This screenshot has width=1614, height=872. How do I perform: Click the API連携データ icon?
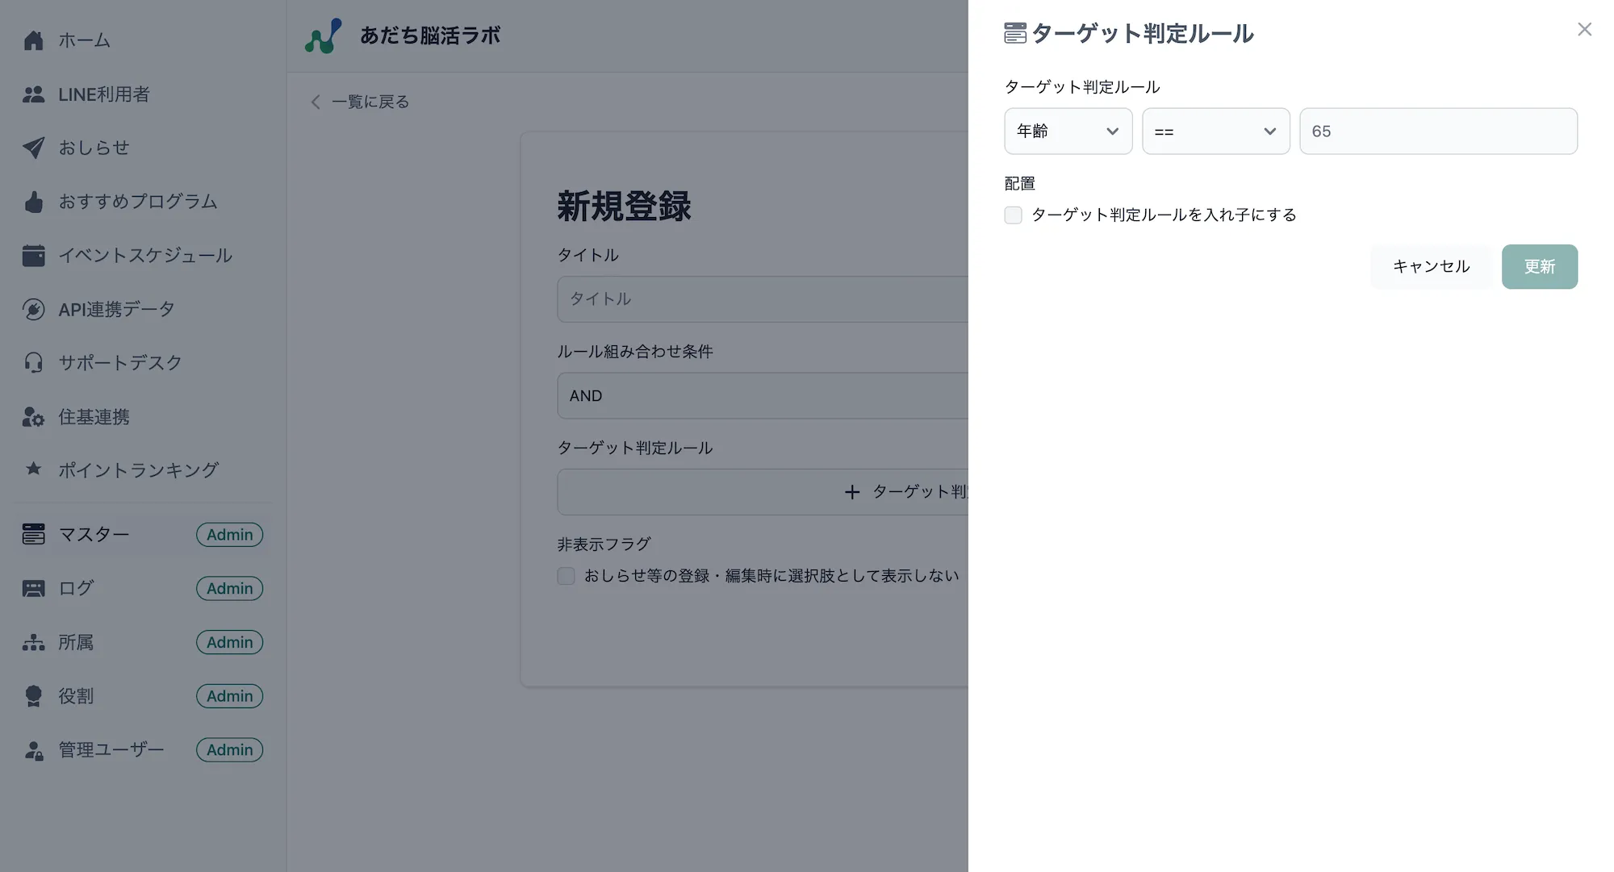coord(34,309)
